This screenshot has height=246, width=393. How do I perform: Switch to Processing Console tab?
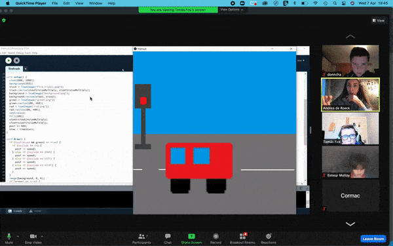15,211
